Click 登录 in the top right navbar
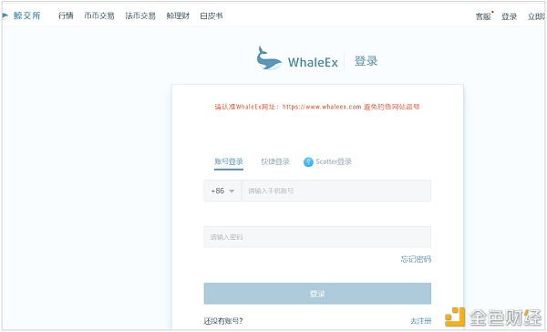Screen dimensions: 547x332 pos(509,16)
